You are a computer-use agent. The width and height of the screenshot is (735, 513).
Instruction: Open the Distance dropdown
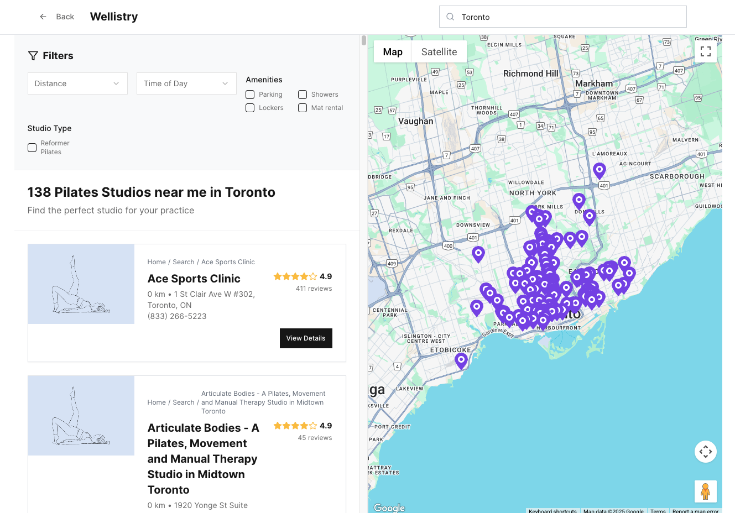[x=77, y=83]
